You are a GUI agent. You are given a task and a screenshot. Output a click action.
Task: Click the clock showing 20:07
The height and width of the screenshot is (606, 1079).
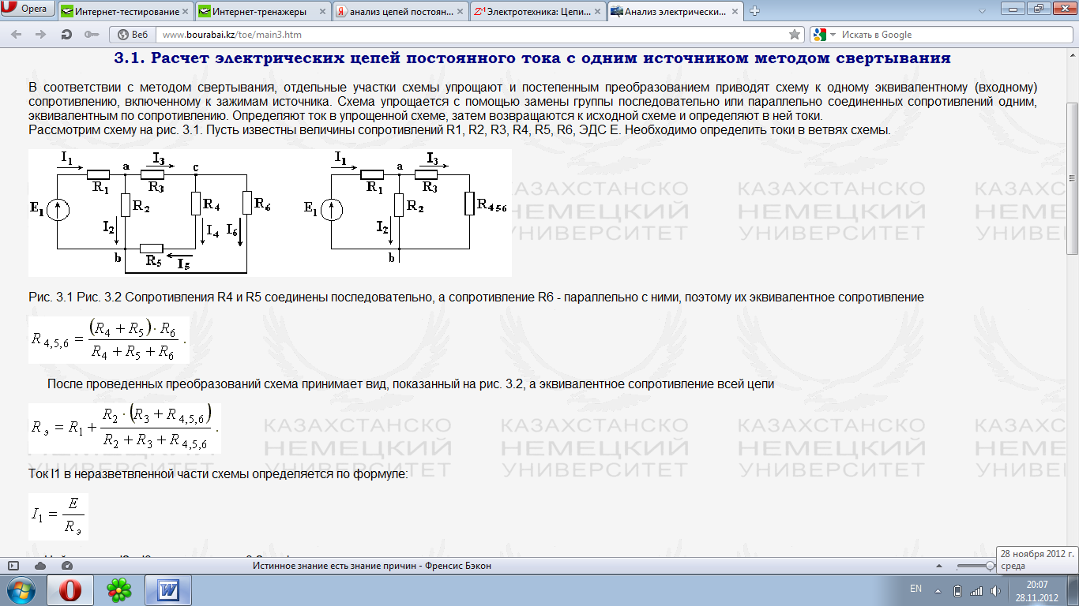[1036, 590]
